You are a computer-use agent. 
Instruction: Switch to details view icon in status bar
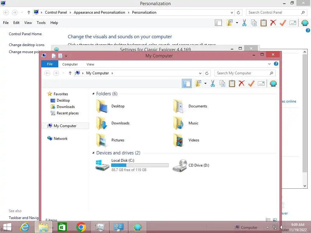[x=268, y=220]
